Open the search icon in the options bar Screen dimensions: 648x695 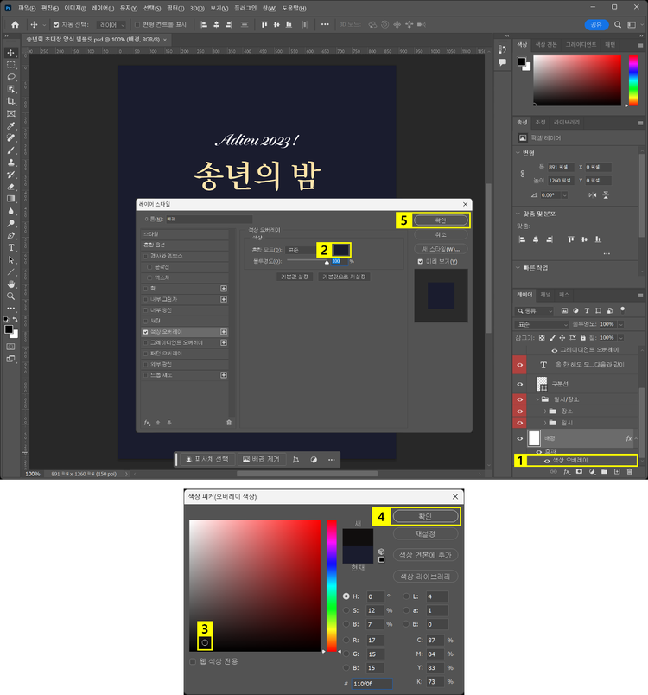(618, 25)
